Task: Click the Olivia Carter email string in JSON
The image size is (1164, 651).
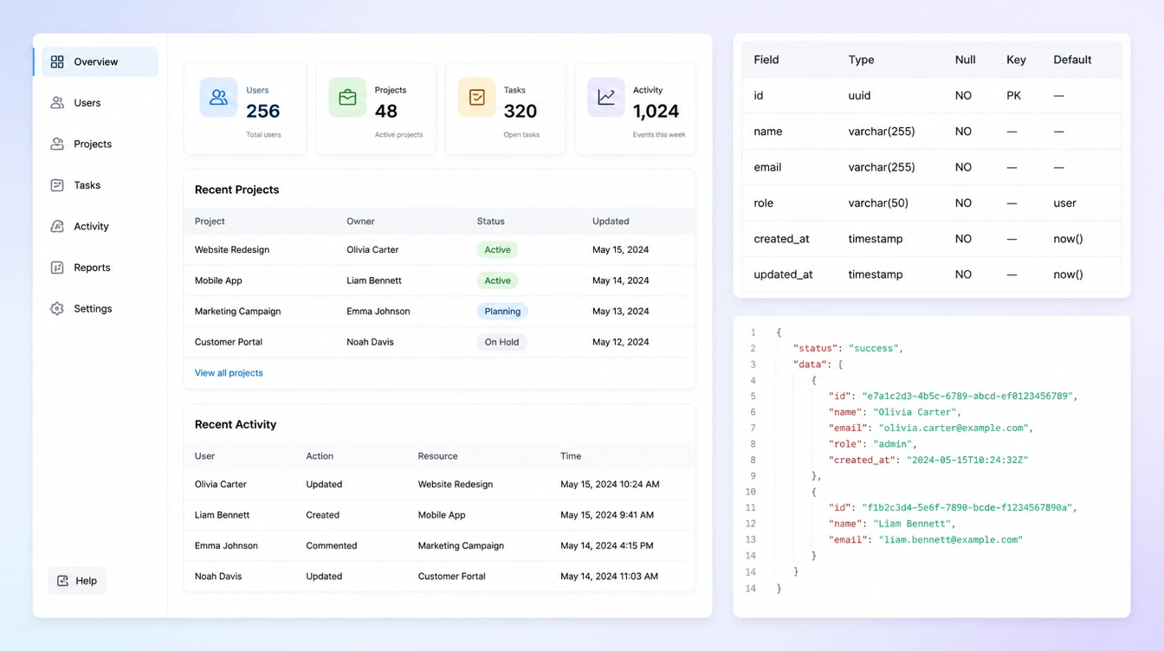Action: [954, 428]
